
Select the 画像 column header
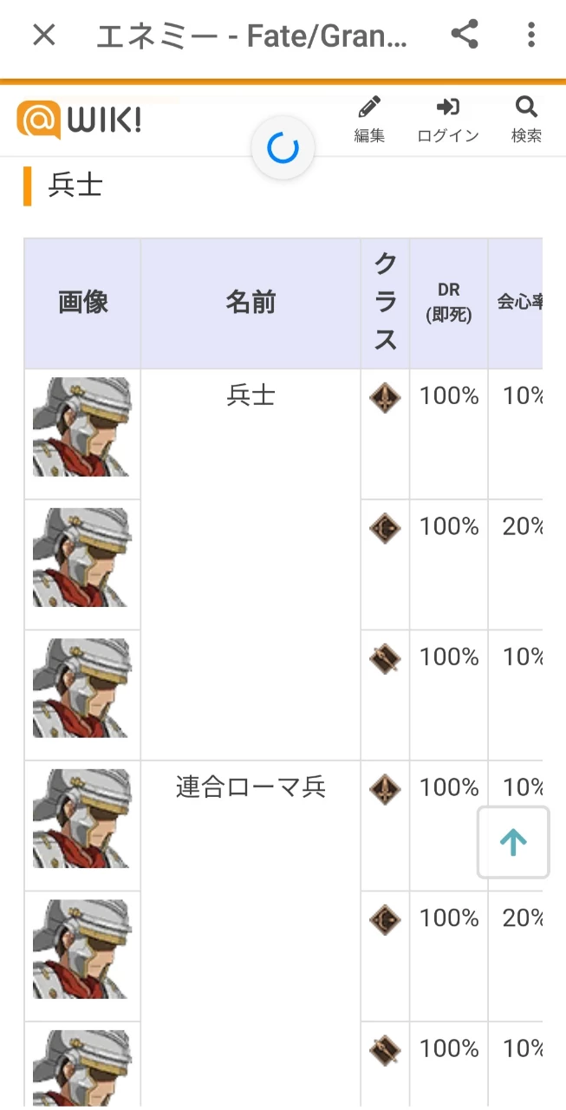[82, 303]
